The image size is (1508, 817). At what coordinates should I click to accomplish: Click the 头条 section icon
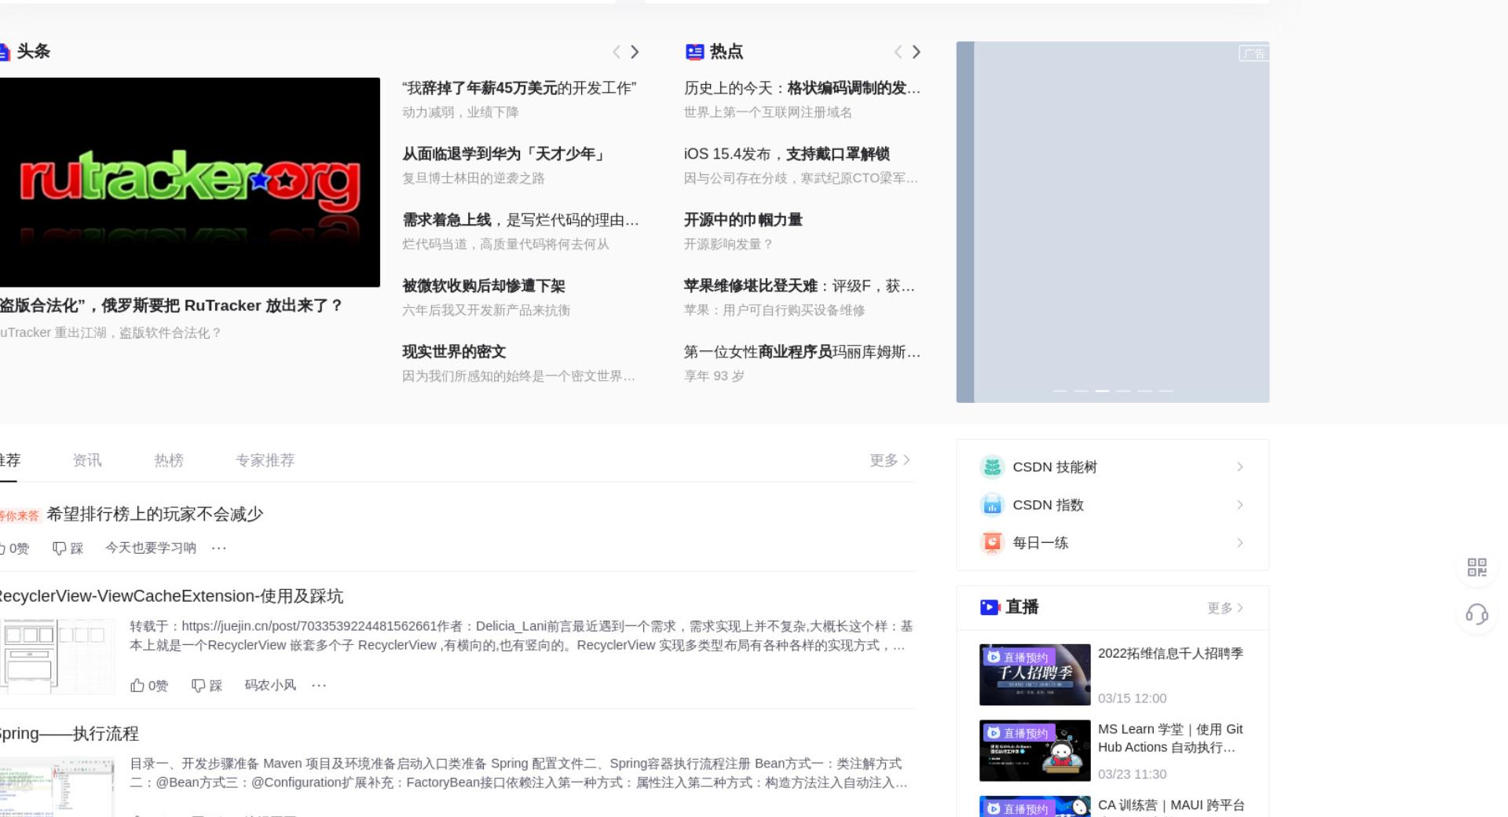(4, 52)
